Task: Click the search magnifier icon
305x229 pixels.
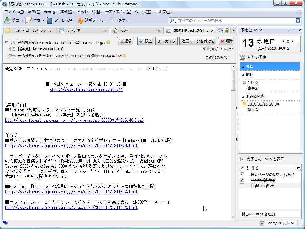Action: click(x=172, y=21)
